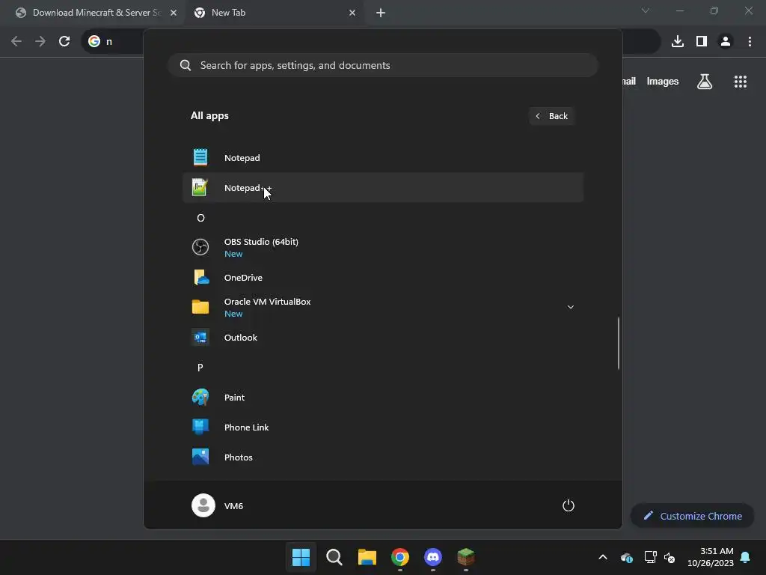This screenshot has width=766, height=575.
Task: Open Chrome downloads icon
Action: pos(678,41)
